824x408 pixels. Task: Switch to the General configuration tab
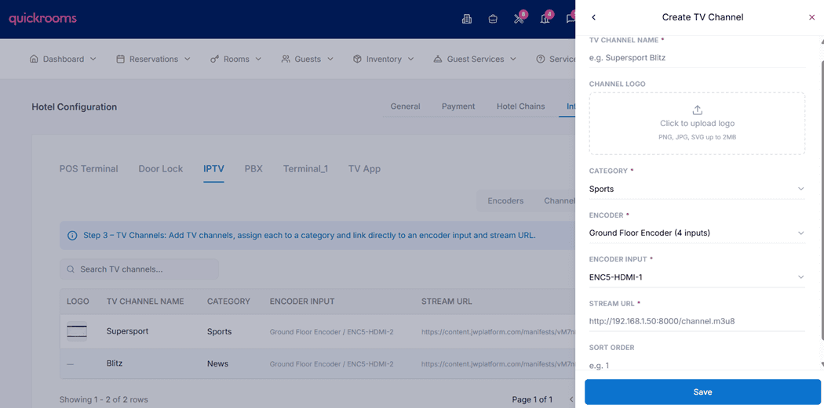(405, 107)
